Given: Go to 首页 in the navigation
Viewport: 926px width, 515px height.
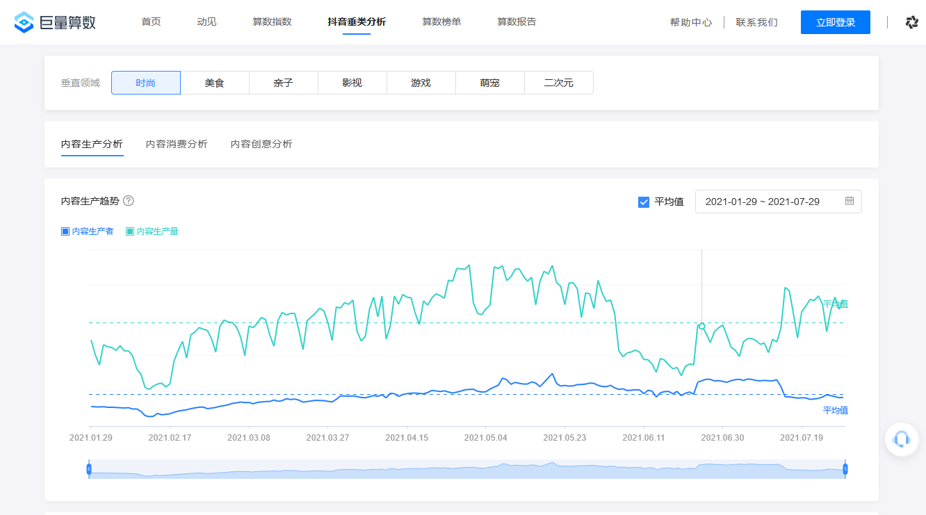Looking at the screenshot, I should pyautogui.click(x=151, y=22).
